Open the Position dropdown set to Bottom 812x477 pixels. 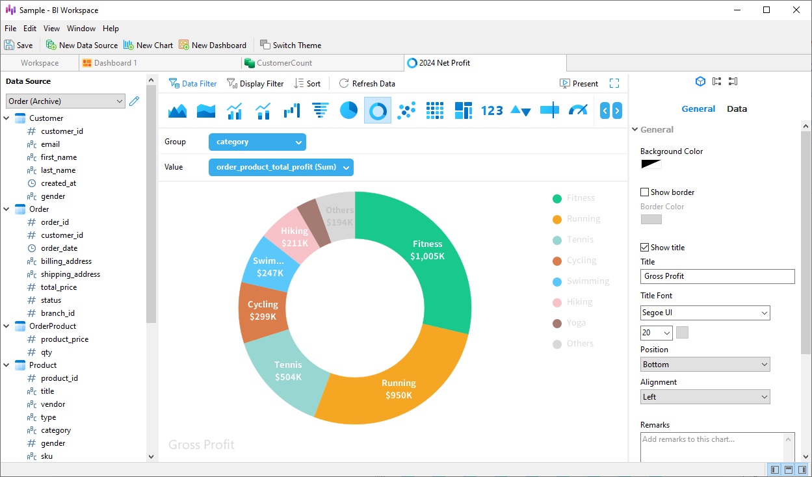[705, 364]
